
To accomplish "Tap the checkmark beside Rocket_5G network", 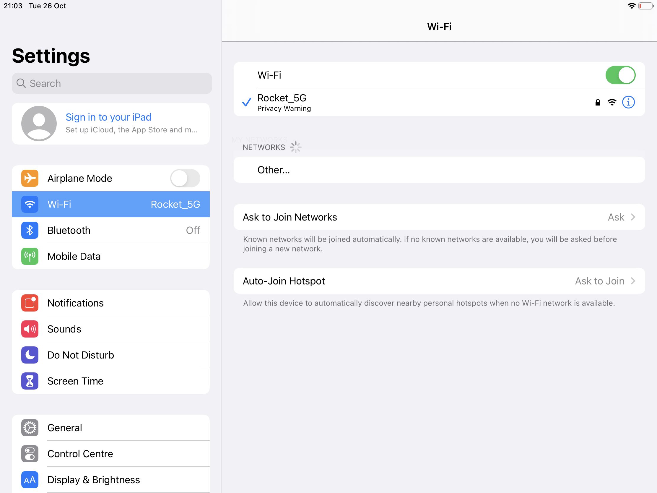I will coord(247,102).
